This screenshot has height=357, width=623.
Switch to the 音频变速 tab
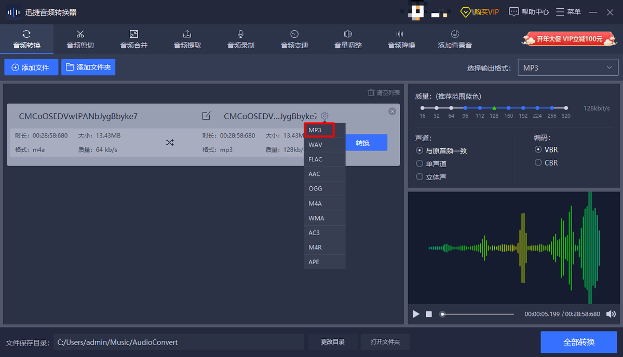pyautogui.click(x=294, y=39)
